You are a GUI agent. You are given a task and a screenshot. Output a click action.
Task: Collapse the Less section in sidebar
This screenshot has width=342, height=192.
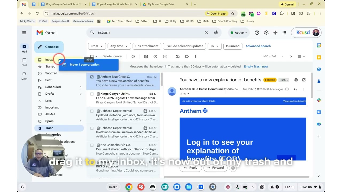pos(48,101)
